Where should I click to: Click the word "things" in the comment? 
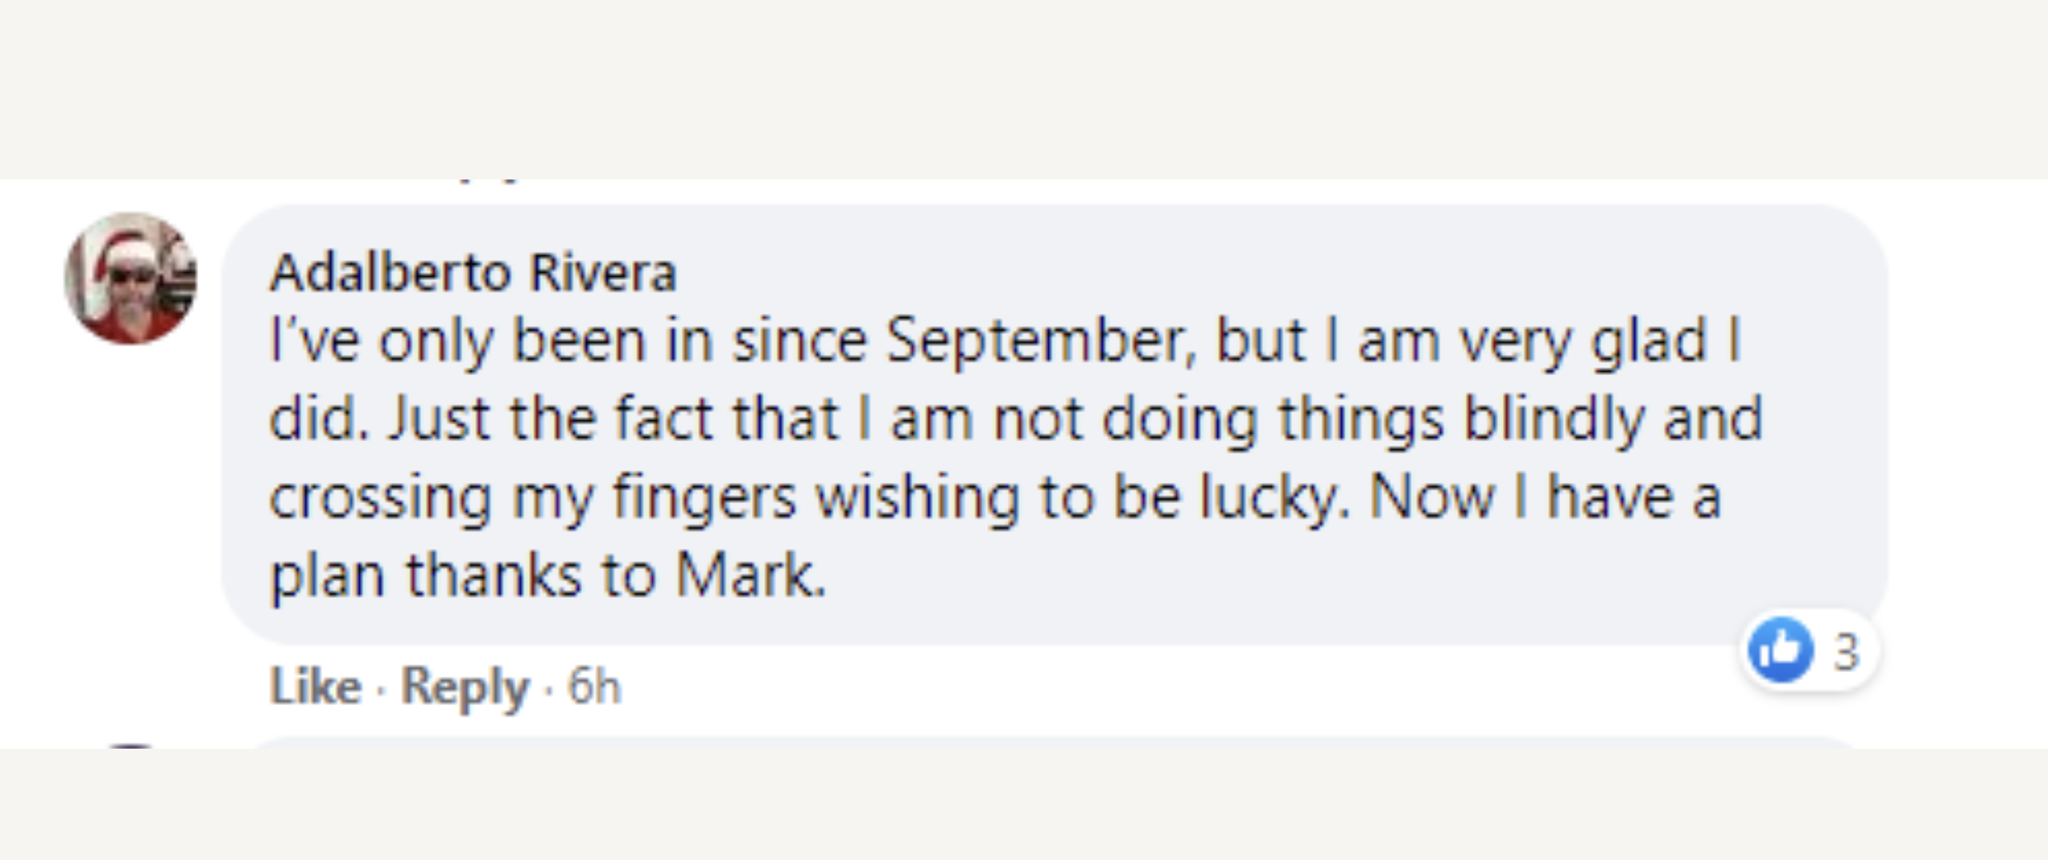[1360, 419]
